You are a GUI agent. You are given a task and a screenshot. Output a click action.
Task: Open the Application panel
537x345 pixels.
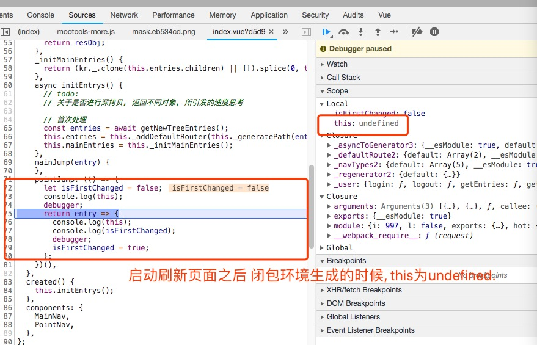tap(269, 15)
